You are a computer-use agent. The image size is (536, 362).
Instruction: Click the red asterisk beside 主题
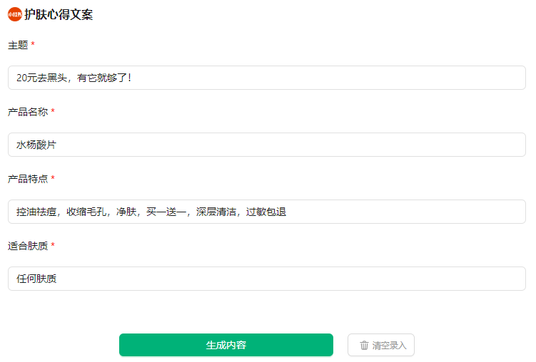coord(33,43)
